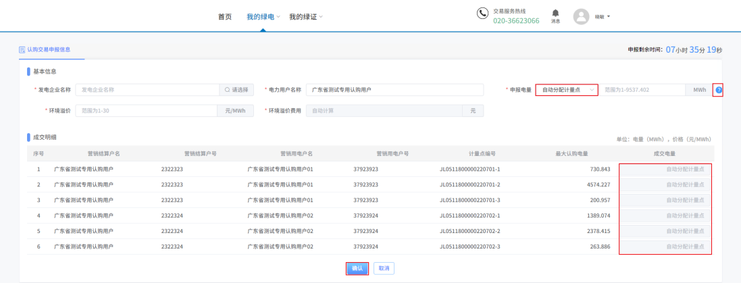Click the 环境溢价 input field
Viewport: 741px width, 283px height.
coord(145,111)
